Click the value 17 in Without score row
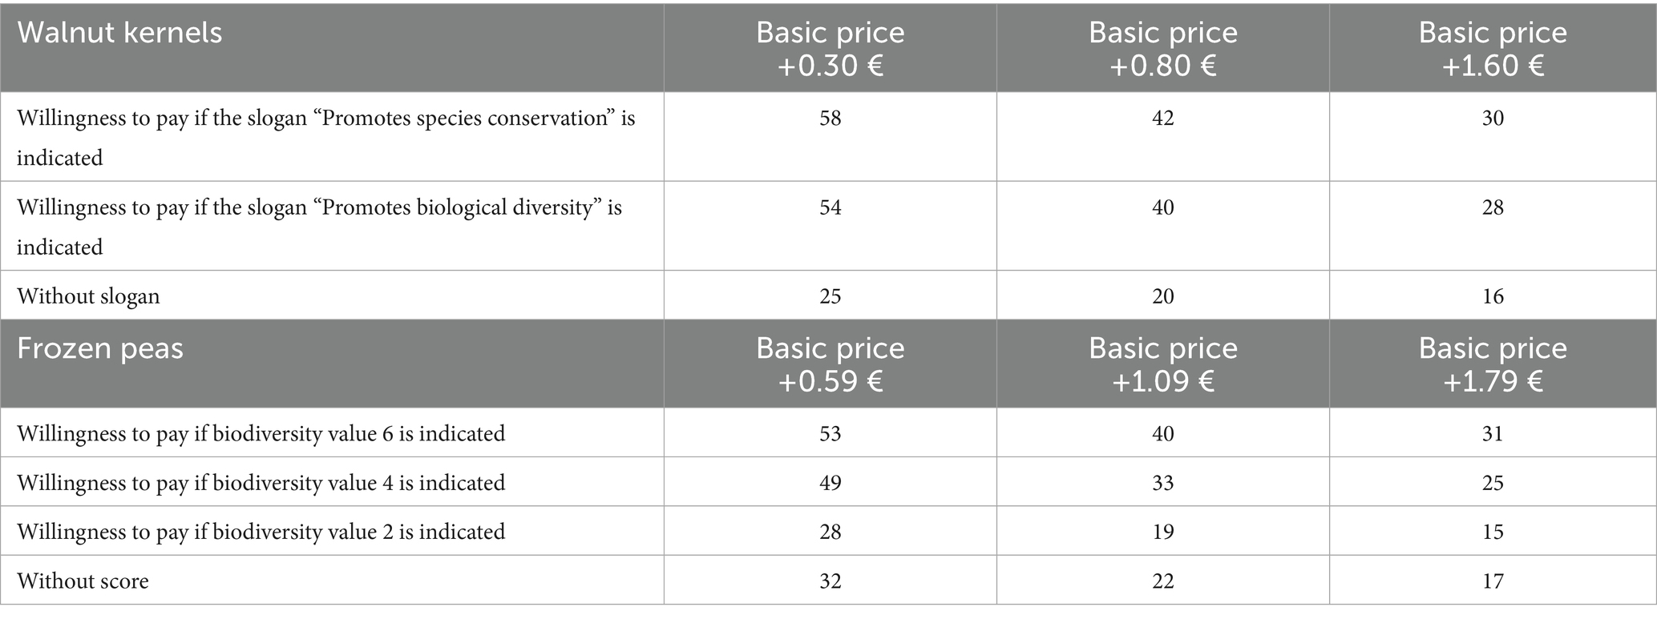Image resolution: width=1657 pixels, height=619 pixels. click(1493, 581)
